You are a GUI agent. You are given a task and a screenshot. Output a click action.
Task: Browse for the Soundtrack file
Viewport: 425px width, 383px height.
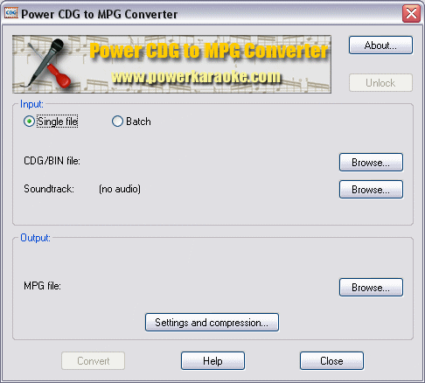click(x=371, y=190)
